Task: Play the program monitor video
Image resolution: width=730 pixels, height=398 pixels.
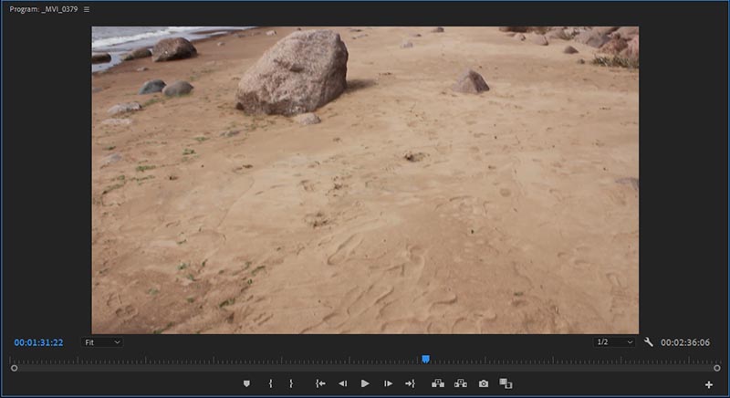Action: (365, 383)
